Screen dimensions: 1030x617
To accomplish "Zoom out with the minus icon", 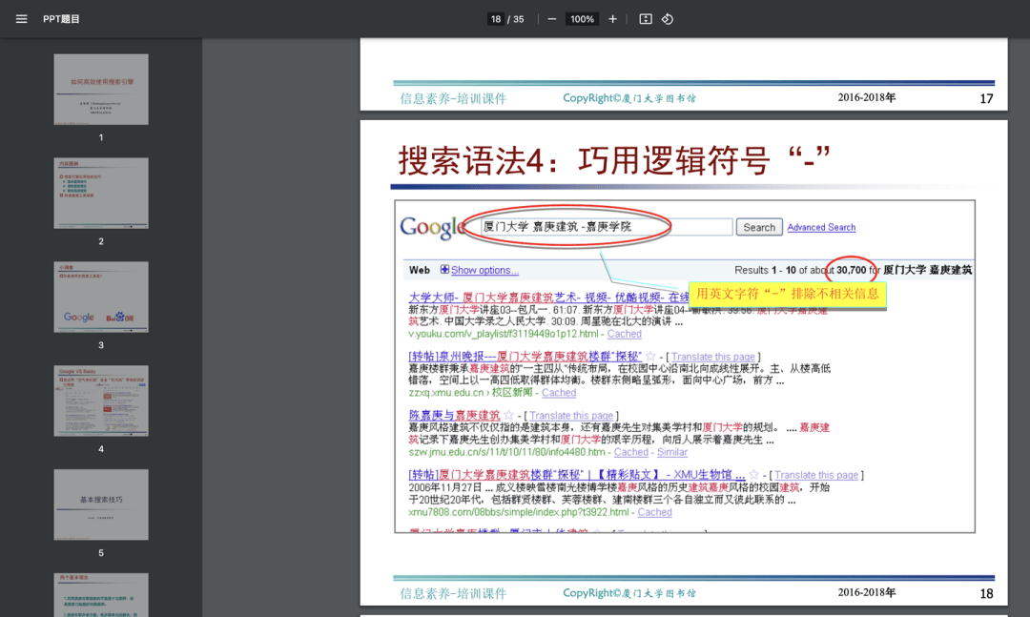I will pyautogui.click(x=552, y=19).
